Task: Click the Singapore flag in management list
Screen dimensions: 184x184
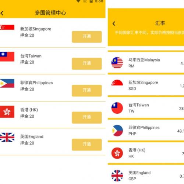Action: click(7, 27)
